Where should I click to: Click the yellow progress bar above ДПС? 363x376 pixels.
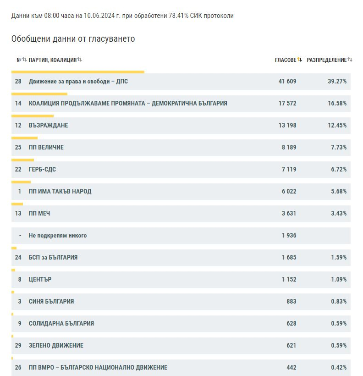[x=78, y=72]
